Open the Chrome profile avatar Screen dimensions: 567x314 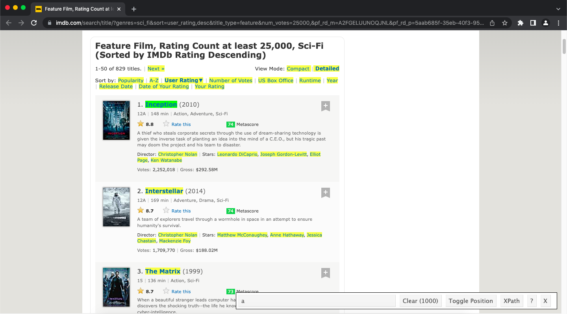click(x=546, y=23)
